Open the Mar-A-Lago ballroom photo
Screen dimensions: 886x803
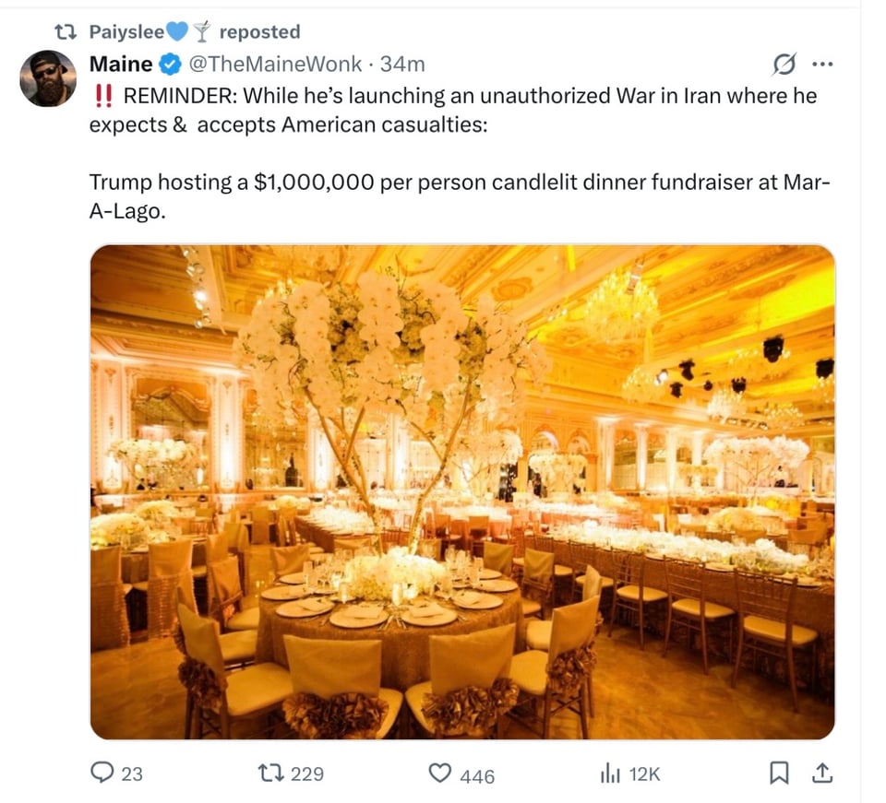tap(461, 489)
